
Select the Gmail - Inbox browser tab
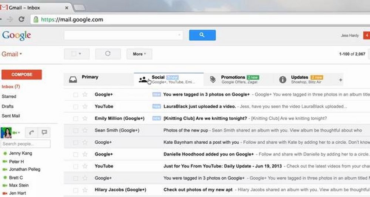click(x=36, y=7)
